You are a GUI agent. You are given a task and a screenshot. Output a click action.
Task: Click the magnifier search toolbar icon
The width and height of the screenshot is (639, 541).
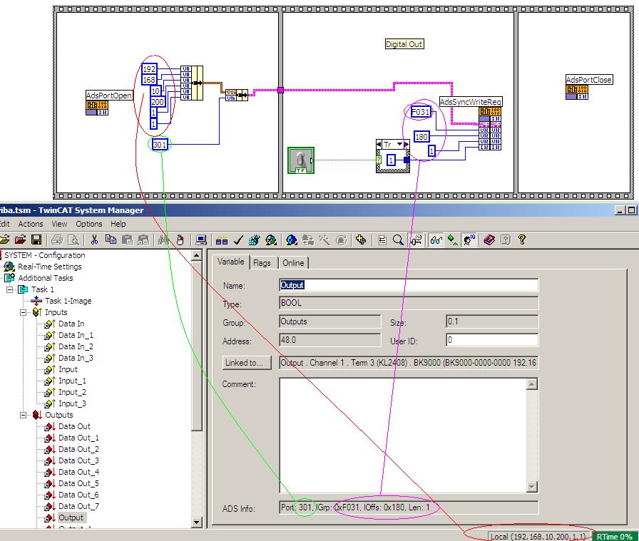398,240
